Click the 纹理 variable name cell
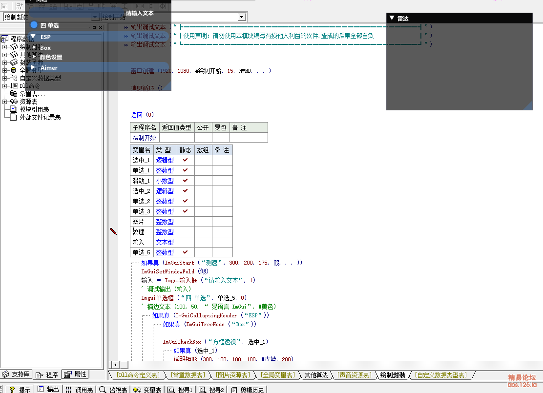 pyautogui.click(x=142, y=231)
